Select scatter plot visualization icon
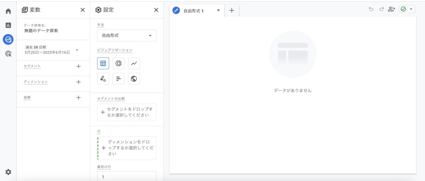Viewport: 425px width, 181px height. 103,79
